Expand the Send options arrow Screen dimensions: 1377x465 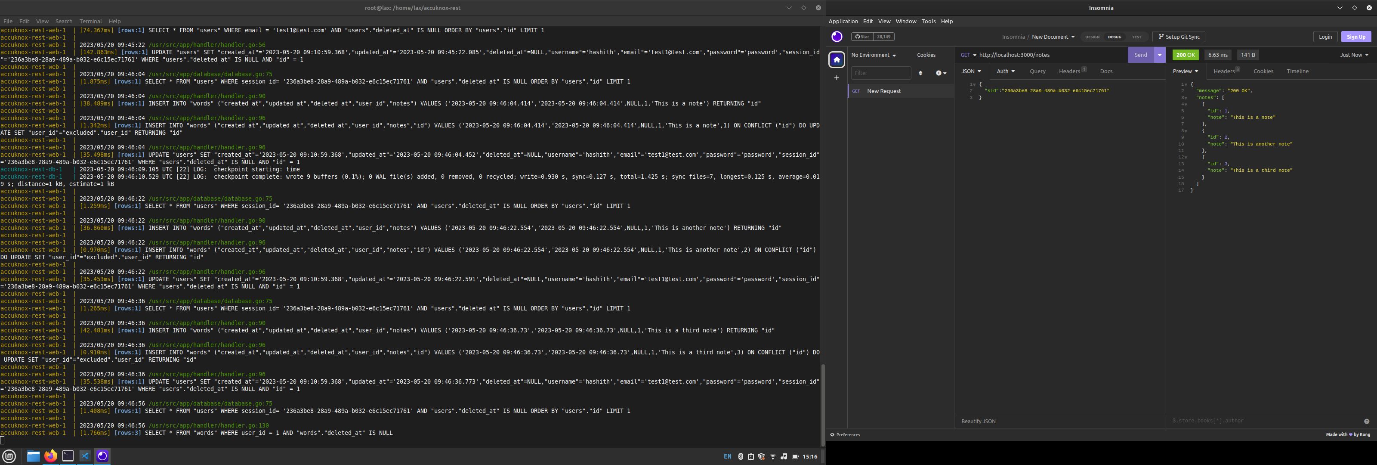1159,55
